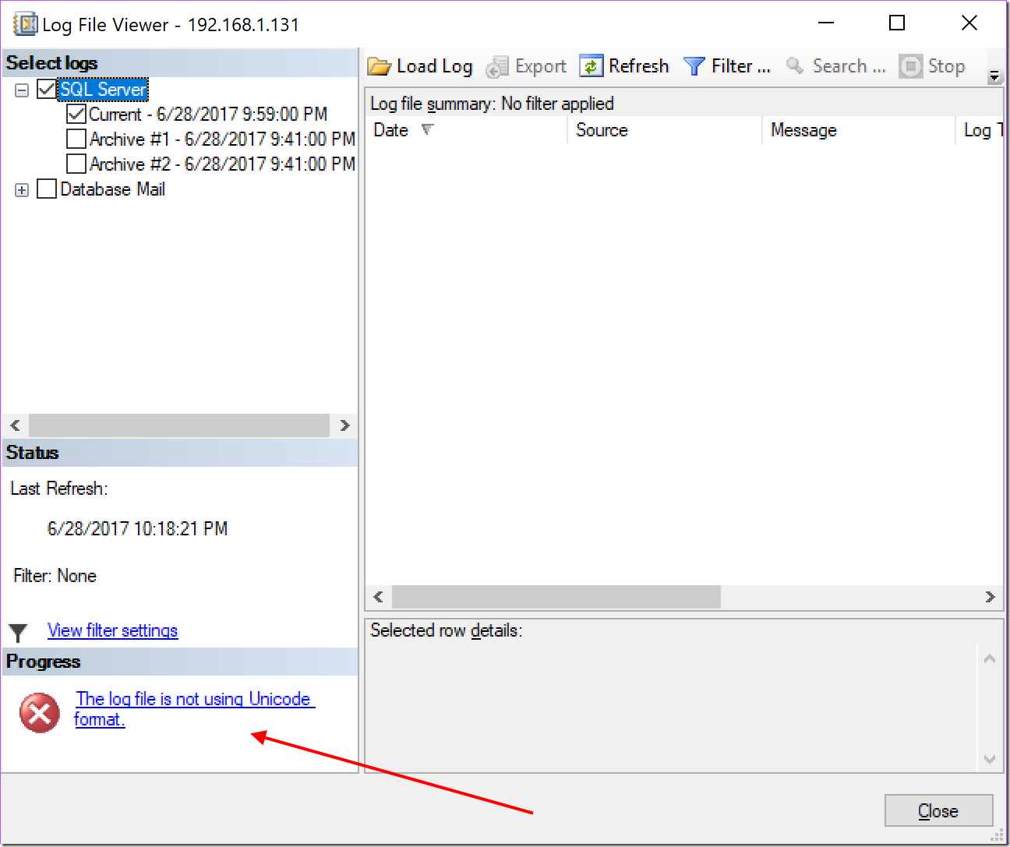The image size is (1010, 847).
Task: Select the Archive #1 log entry
Action: pyautogui.click(x=222, y=139)
